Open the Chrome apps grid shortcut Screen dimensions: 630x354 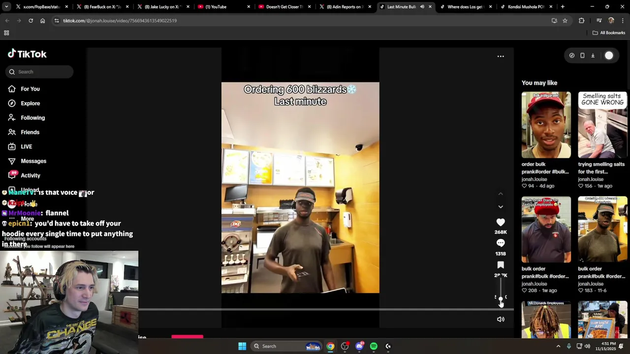tap(6, 33)
